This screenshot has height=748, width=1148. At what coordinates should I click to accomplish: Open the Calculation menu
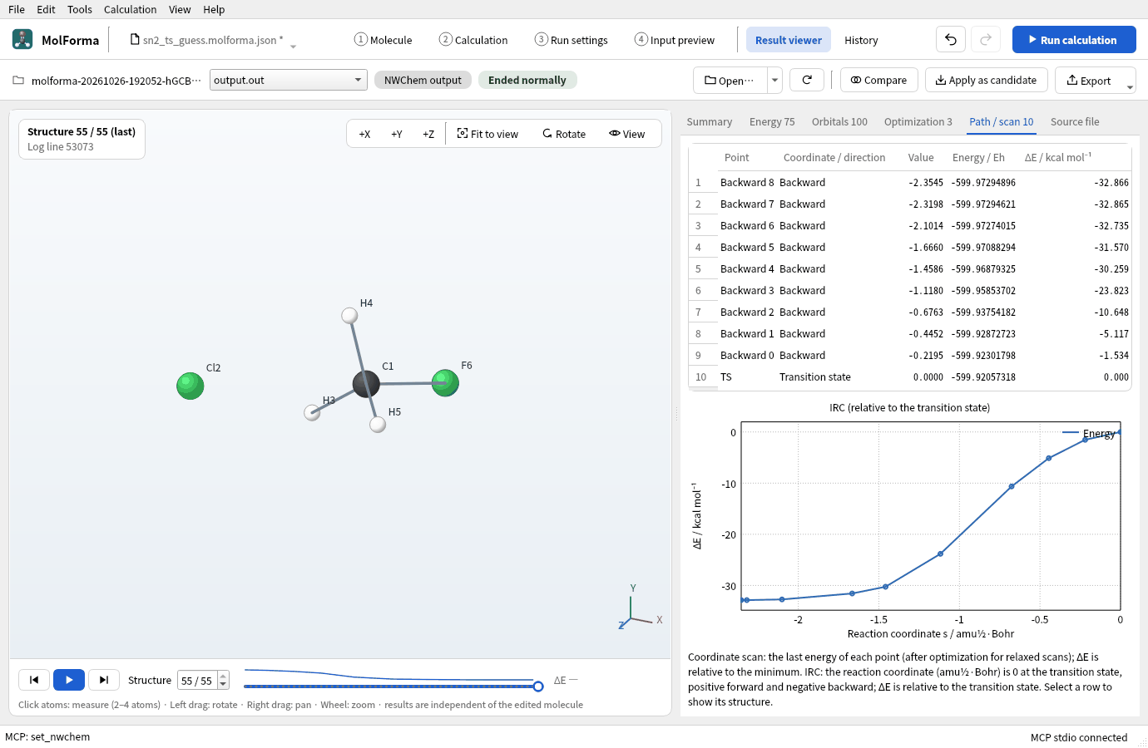130,9
